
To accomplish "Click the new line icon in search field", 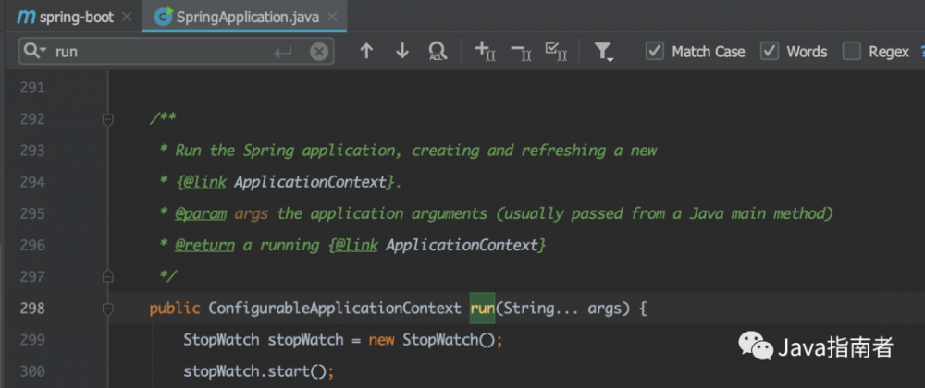I will (x=283, y=53).
